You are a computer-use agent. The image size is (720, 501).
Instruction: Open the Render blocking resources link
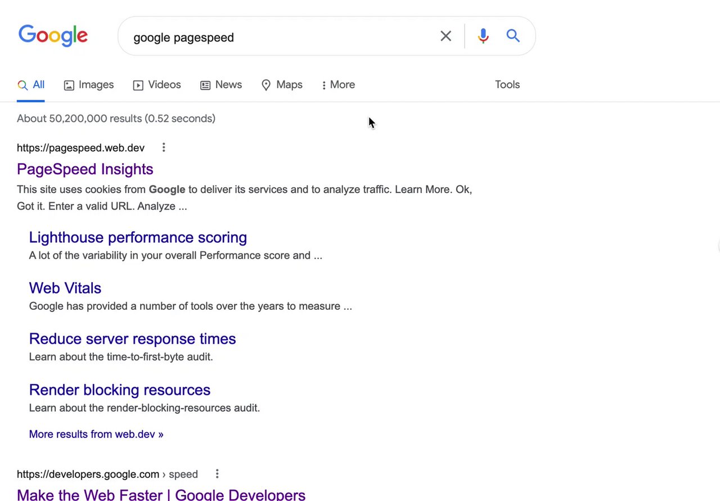pos(120,390)
